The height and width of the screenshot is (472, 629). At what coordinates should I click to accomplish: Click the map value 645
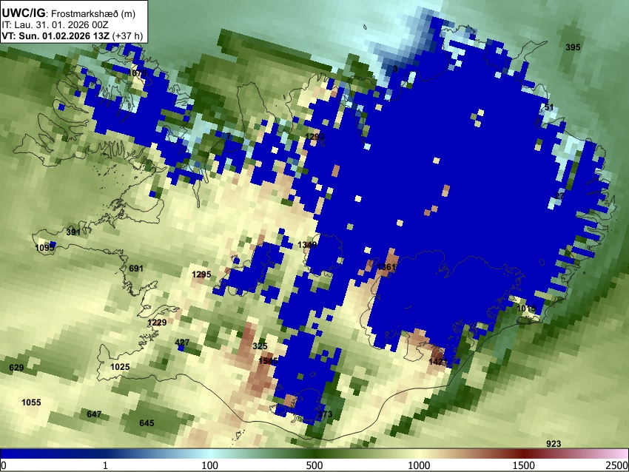tap(147, 423)
